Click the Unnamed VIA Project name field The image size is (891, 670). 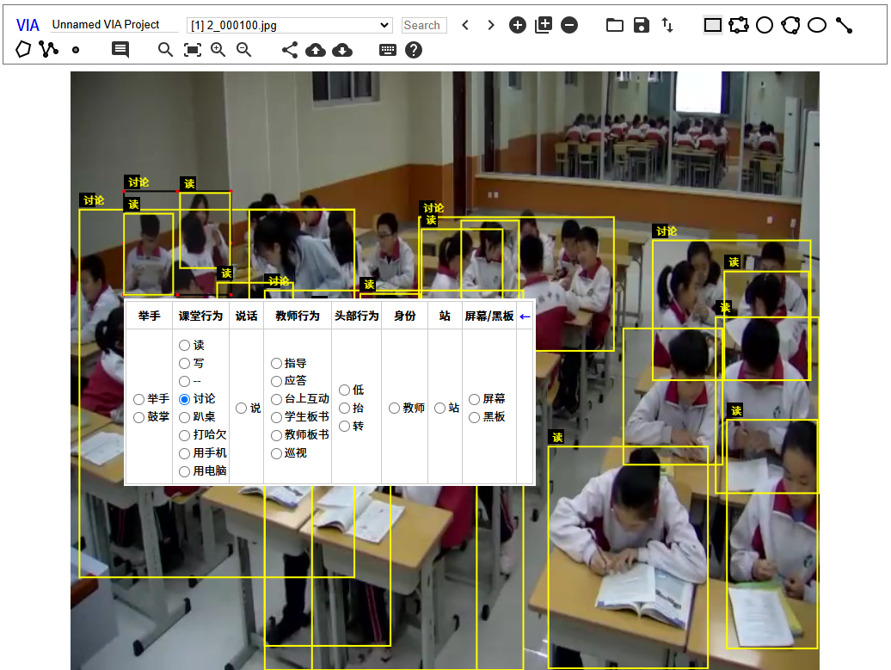coord(114,24)
